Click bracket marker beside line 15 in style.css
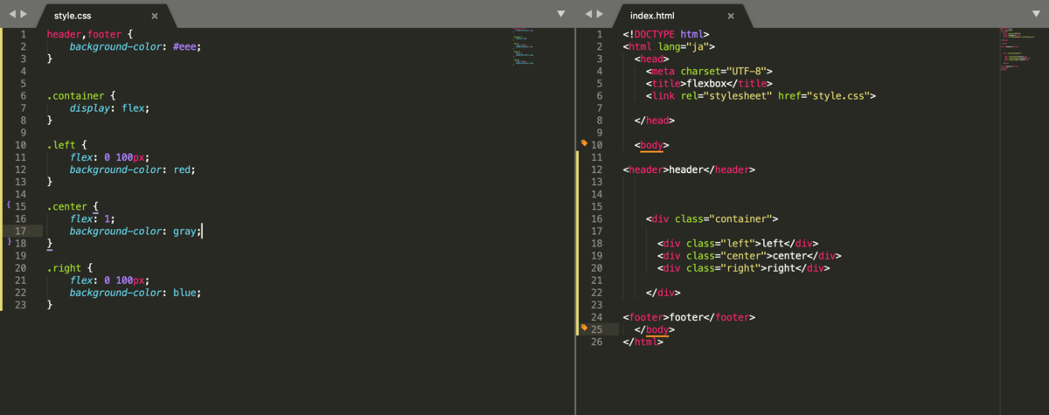The height and width of the screenshot is (415, 1049). point(8,204)
